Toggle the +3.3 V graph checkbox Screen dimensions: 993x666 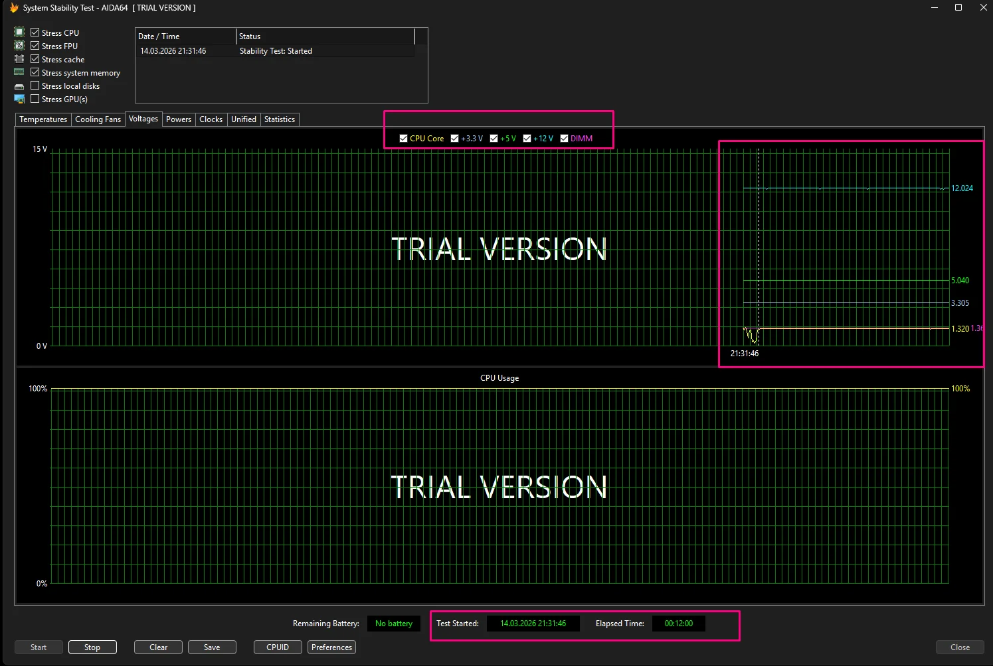point(454,139)
